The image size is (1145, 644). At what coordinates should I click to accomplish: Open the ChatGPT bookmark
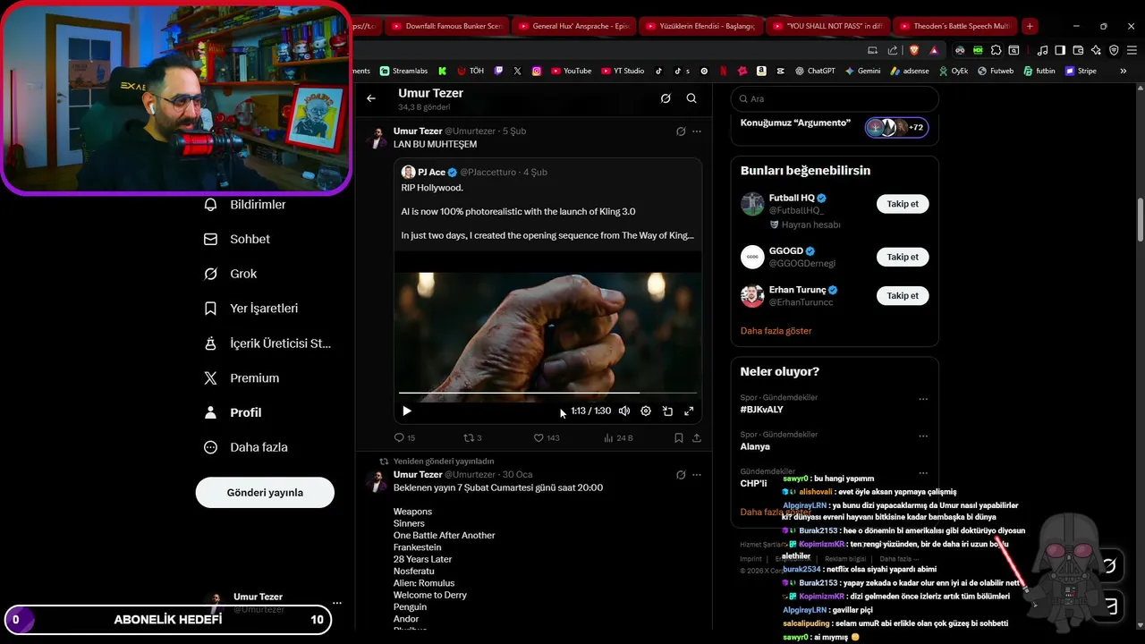(x=815, y=71)
